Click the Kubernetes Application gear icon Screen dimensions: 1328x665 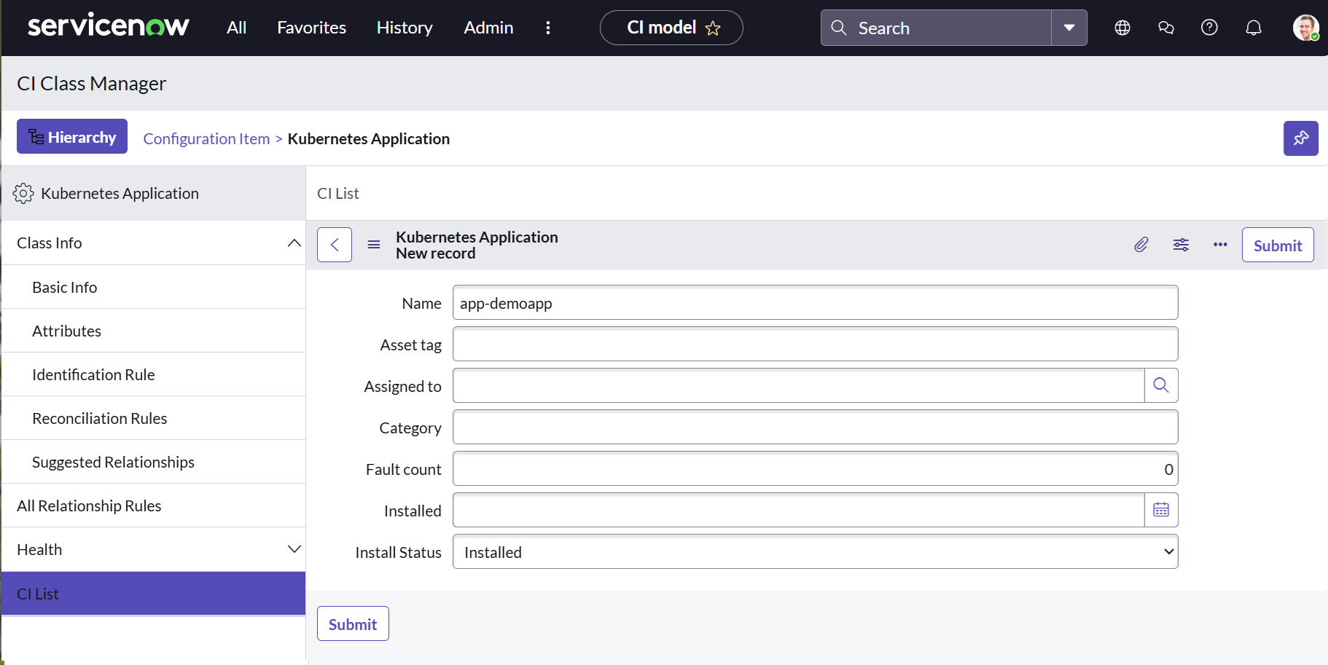tap(23, 193)
